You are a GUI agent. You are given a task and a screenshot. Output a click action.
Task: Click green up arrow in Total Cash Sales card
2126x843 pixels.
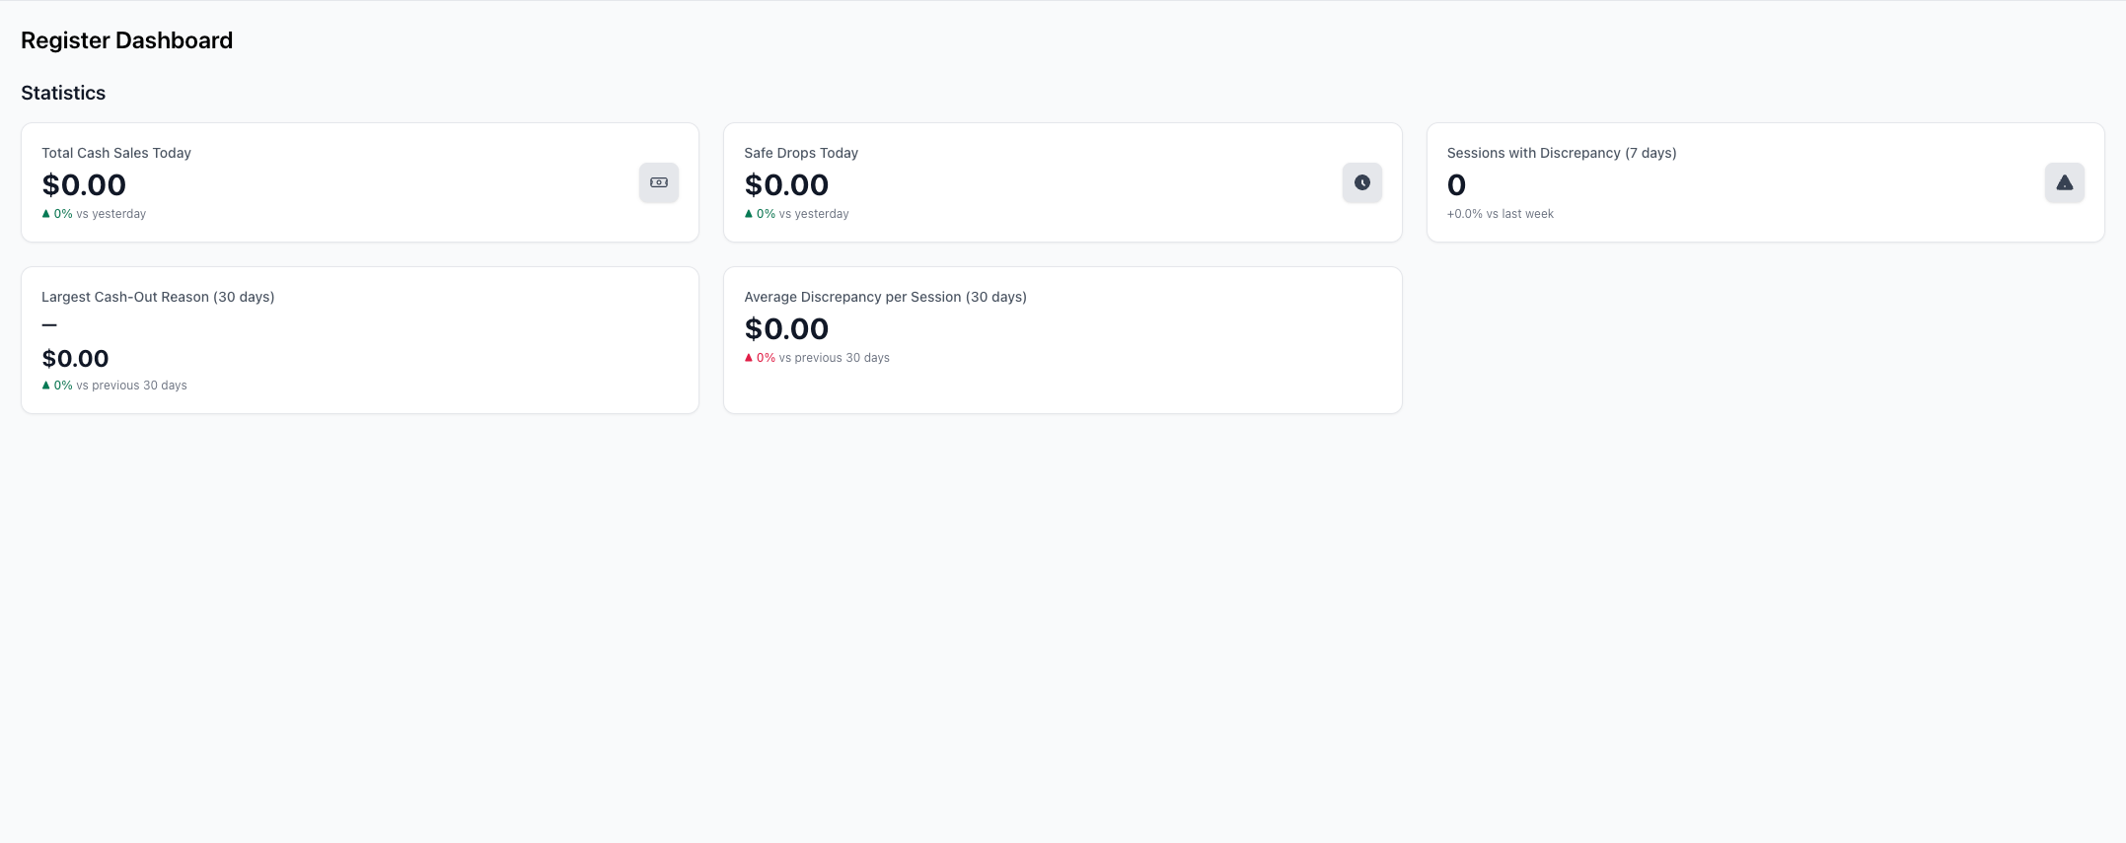click(46, 214)
